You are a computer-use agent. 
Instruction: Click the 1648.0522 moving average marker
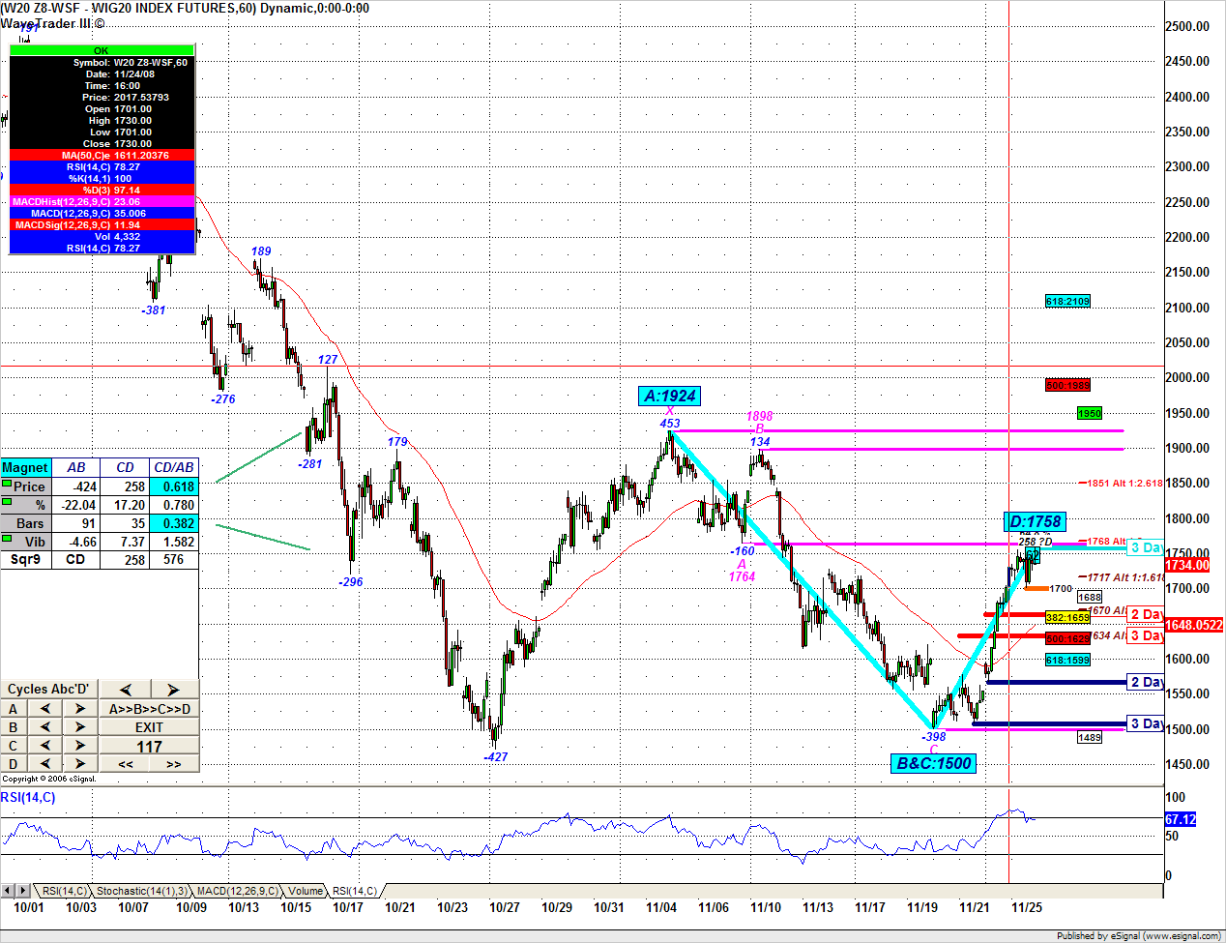[1194, 625]
